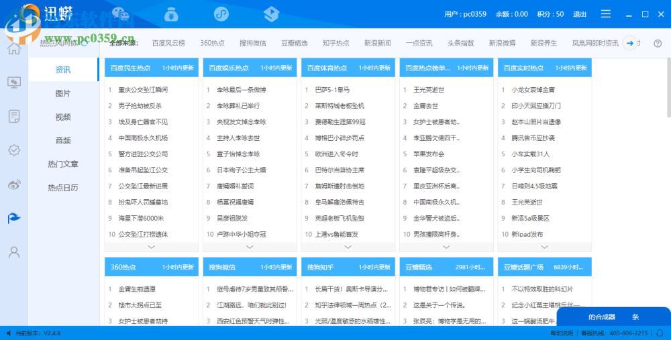Open the home icon in left sidebar
Viewport: 671px width, 340px height.
pyautogui.click(x=13, y=48)
